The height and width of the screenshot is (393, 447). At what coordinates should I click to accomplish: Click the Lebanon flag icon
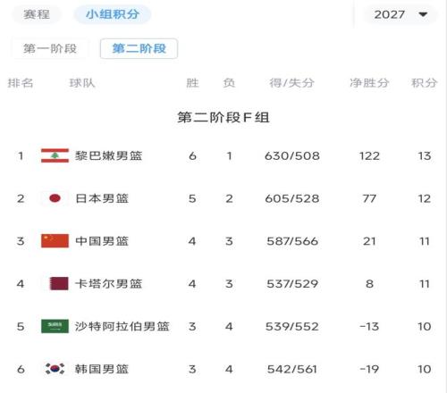tap(55, 155)
